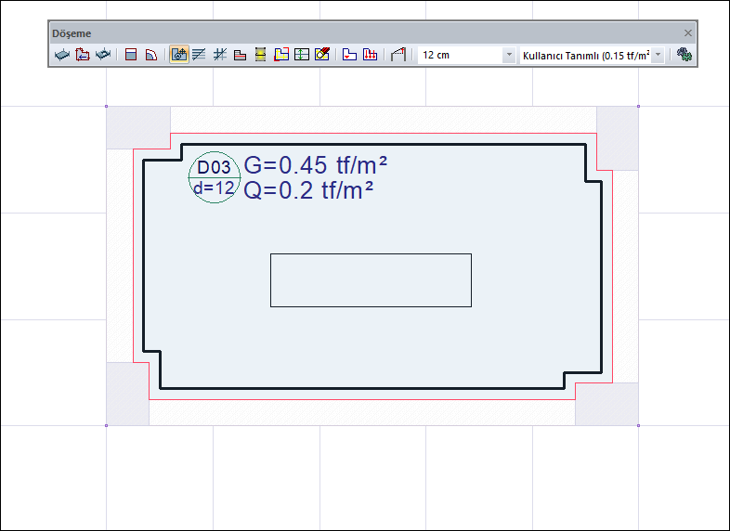Screen dimensions: 730x531
Task: Click the yellow-green vertical section icon
Action: tap(261, 55)
